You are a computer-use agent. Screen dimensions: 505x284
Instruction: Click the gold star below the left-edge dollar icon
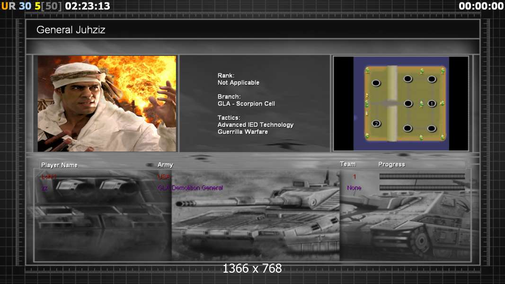tap(366, 113)
